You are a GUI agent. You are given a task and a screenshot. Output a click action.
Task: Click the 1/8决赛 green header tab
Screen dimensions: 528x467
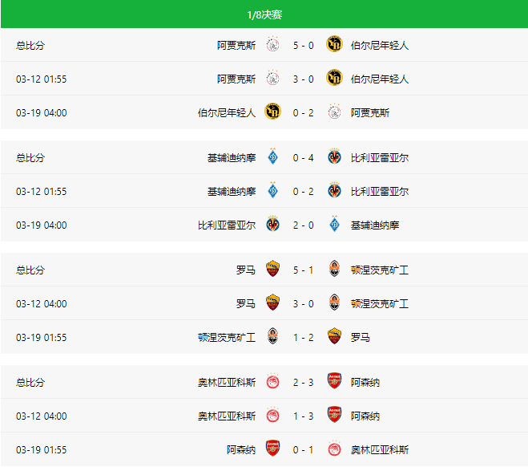(264, 14)
